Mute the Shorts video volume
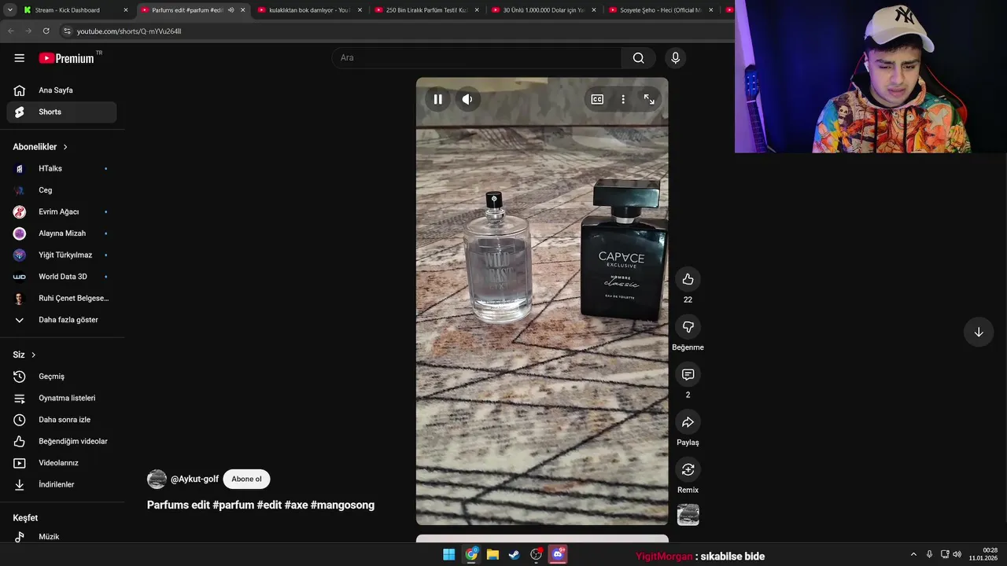The image size is (1007, 566). [467, 99]
